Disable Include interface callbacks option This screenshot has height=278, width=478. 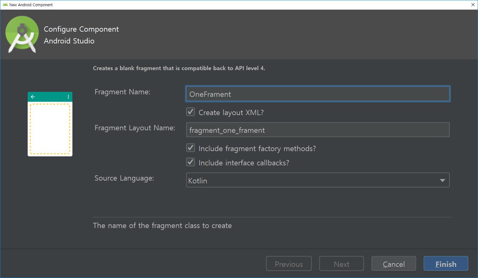(191, 162)
